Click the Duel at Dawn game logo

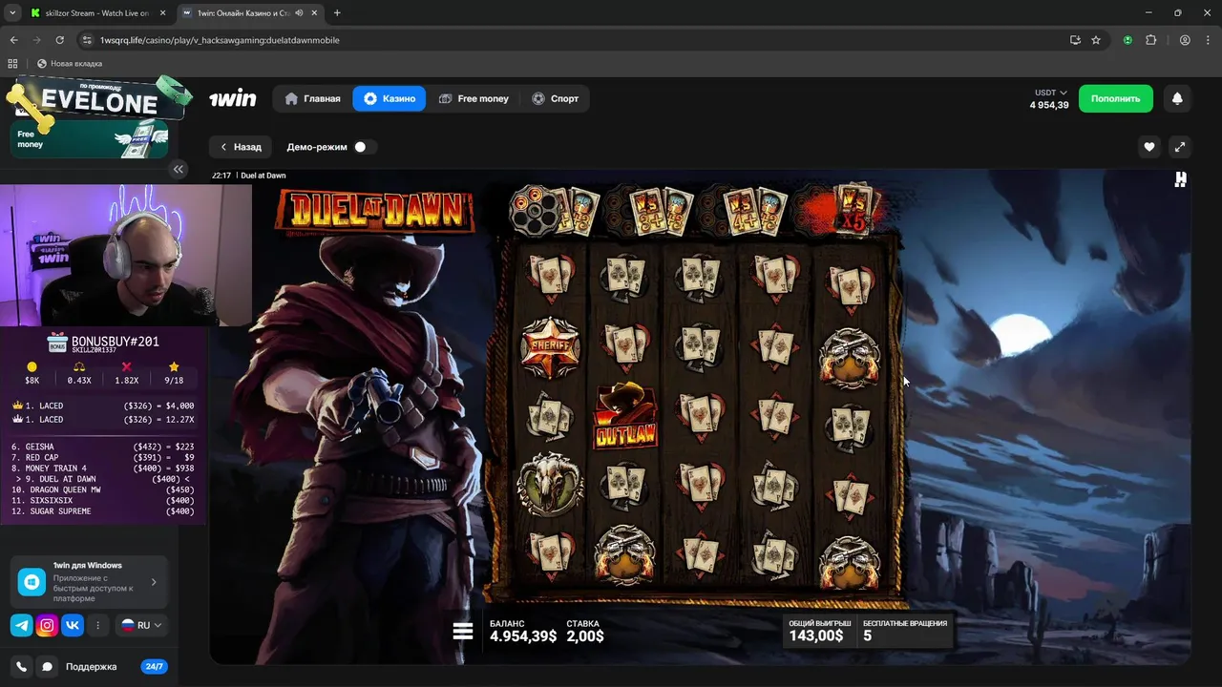(374, 210)
